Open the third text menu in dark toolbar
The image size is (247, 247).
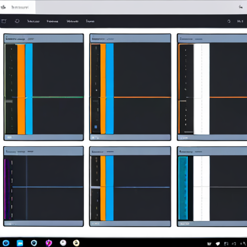[72, 21]
